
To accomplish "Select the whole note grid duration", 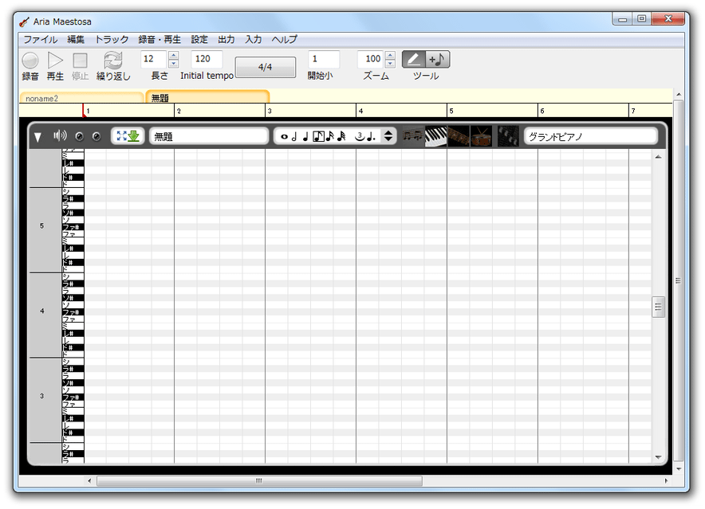I will [284, 136].
